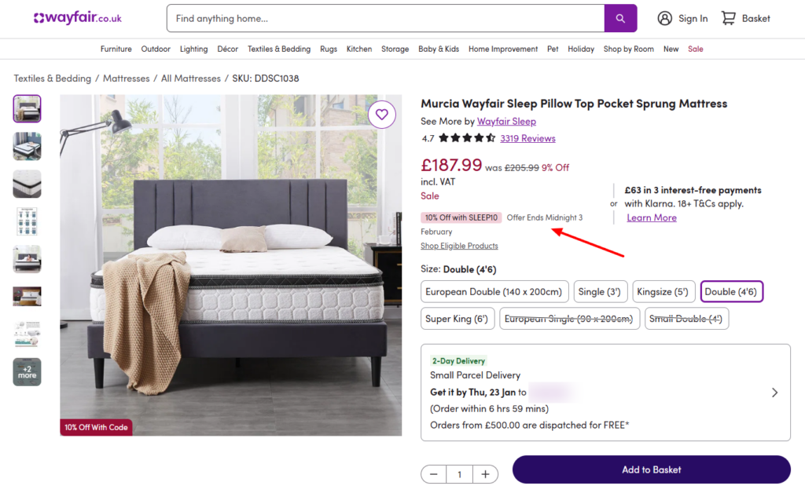Select the European Double (140 x 200cm) size
805x493 pixels.
pos(494,291)
